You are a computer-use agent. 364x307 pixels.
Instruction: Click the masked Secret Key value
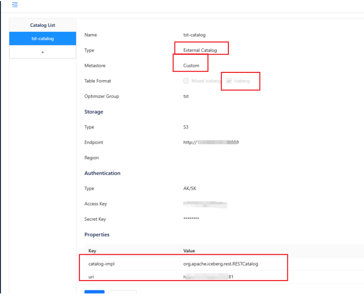191,219
